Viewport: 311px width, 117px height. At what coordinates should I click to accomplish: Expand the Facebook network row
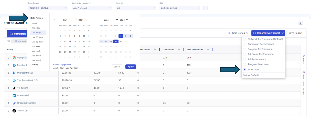point(9,65)
